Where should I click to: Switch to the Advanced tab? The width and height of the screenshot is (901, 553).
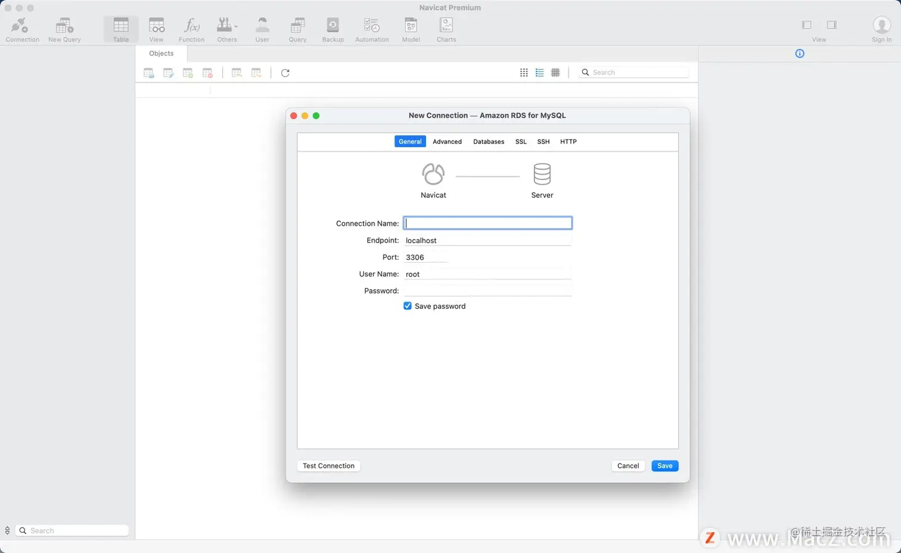tap(447, 142)
